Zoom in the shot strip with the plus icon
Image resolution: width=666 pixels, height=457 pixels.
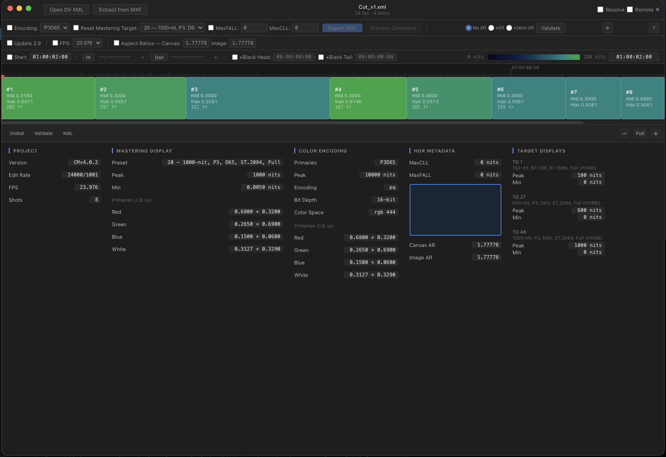[x=655, y=133]
